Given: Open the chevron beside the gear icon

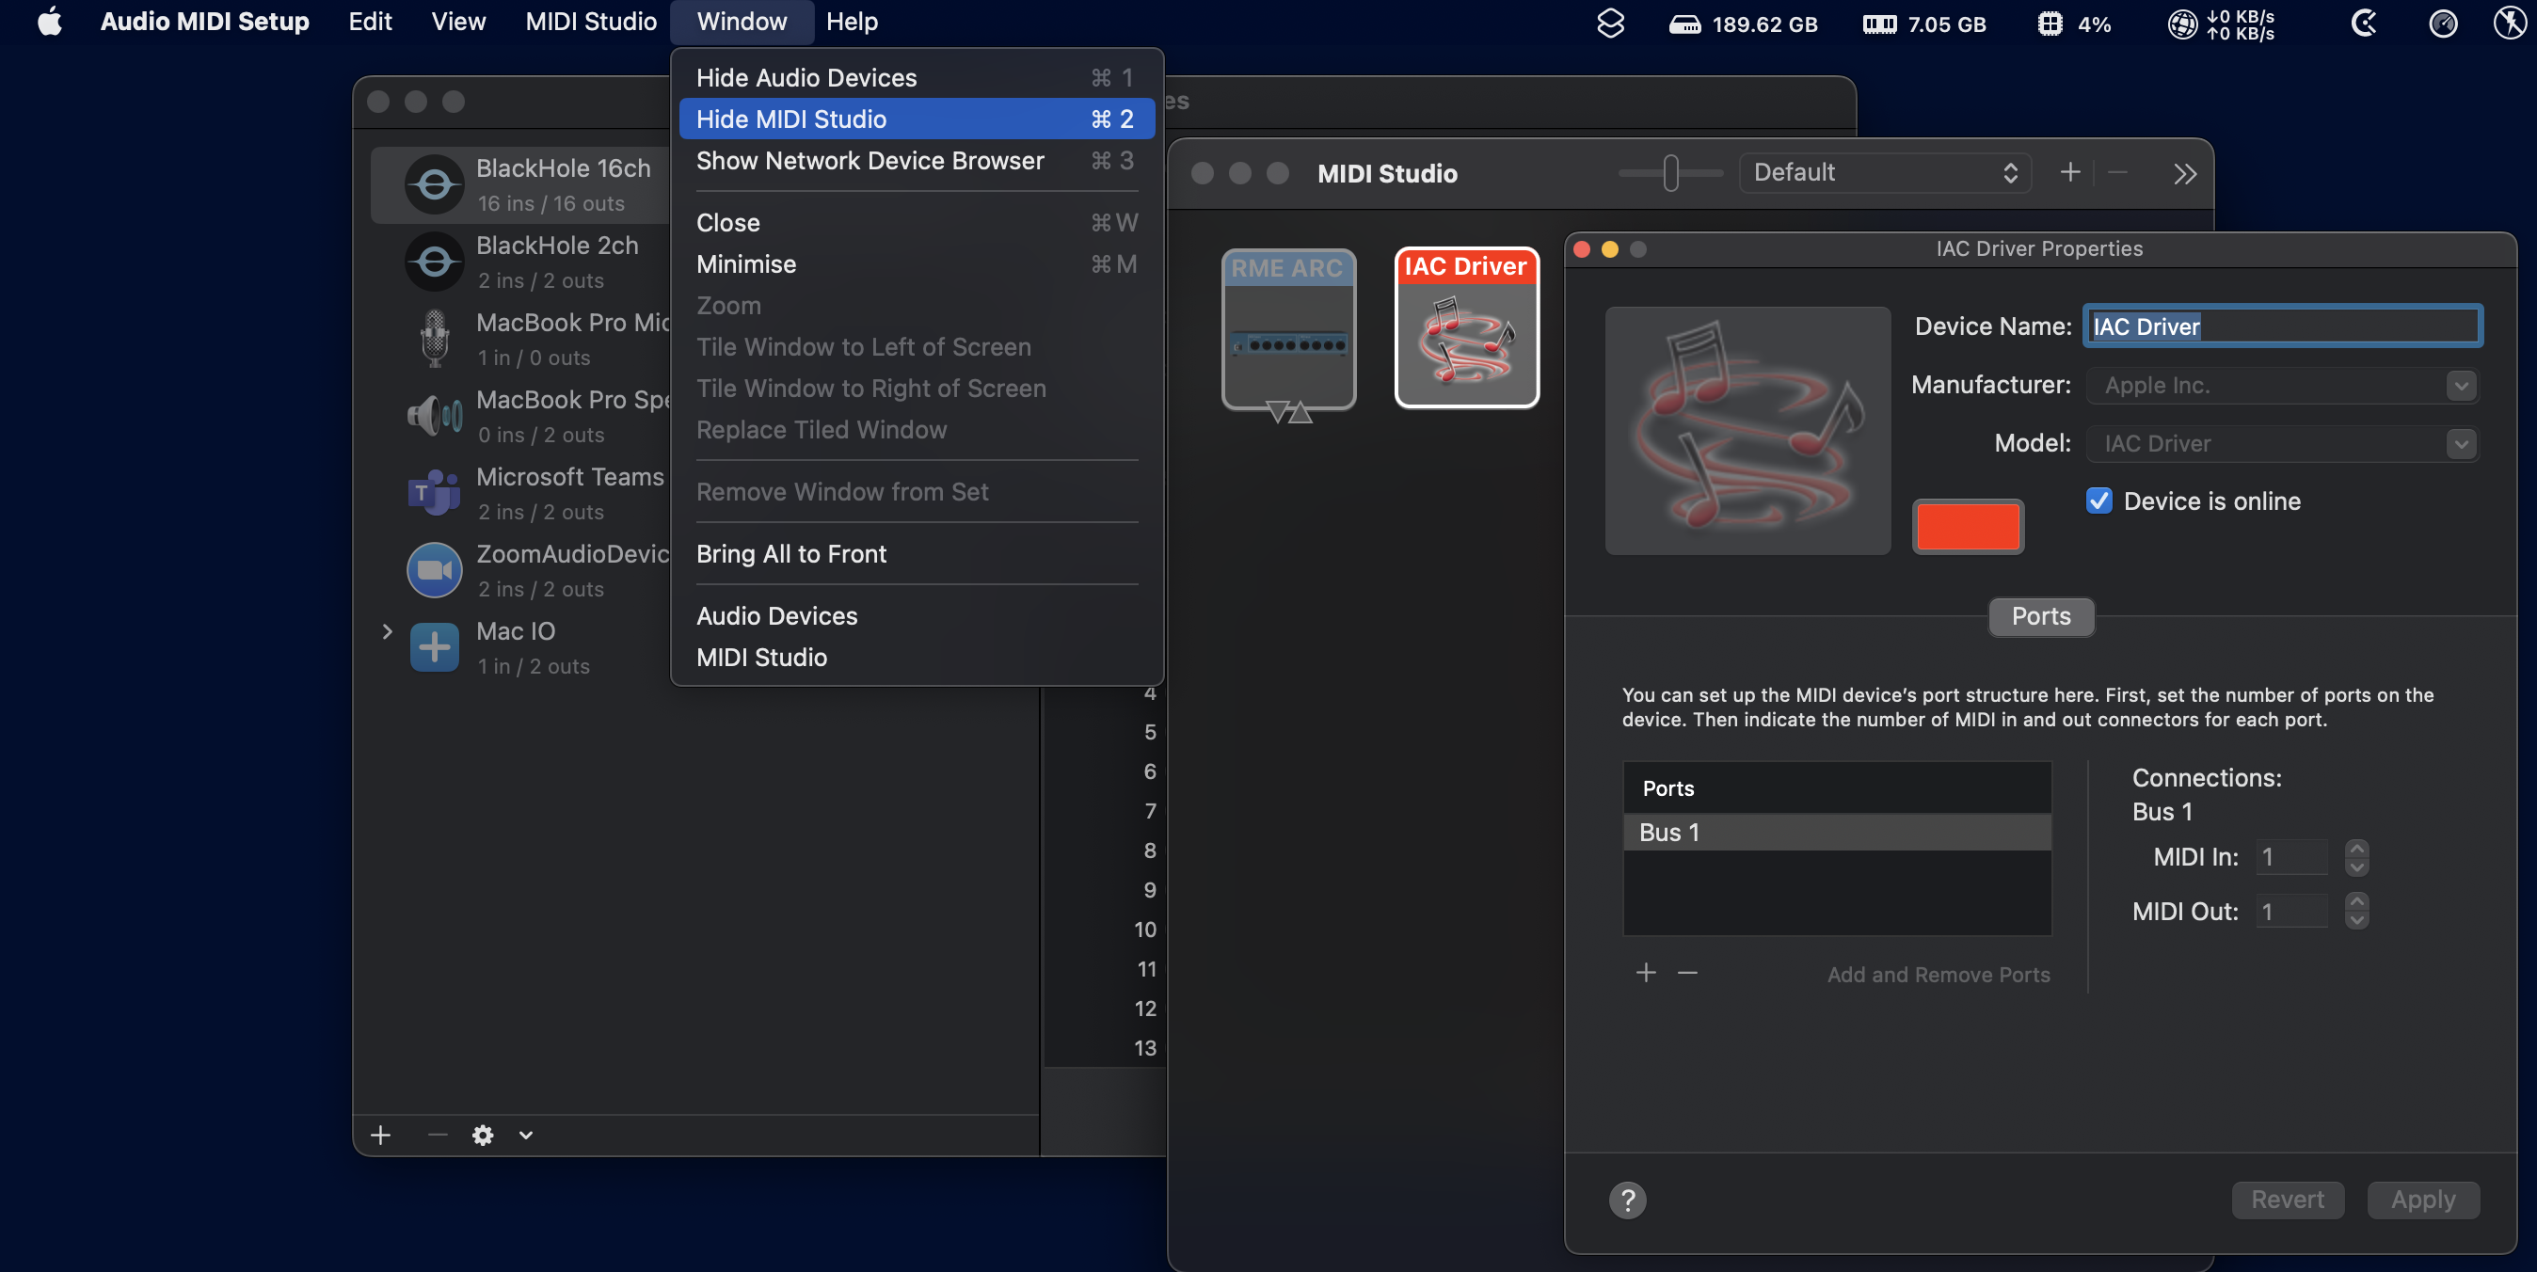Looking at the screenshot, I should 526,1136.
